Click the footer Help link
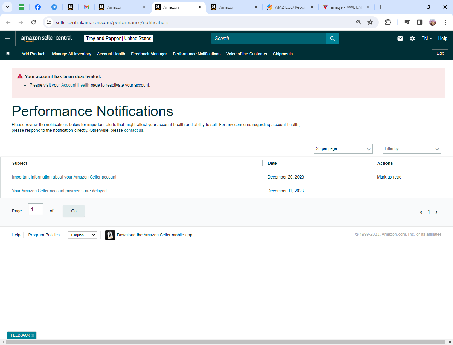 coord(16,235)
